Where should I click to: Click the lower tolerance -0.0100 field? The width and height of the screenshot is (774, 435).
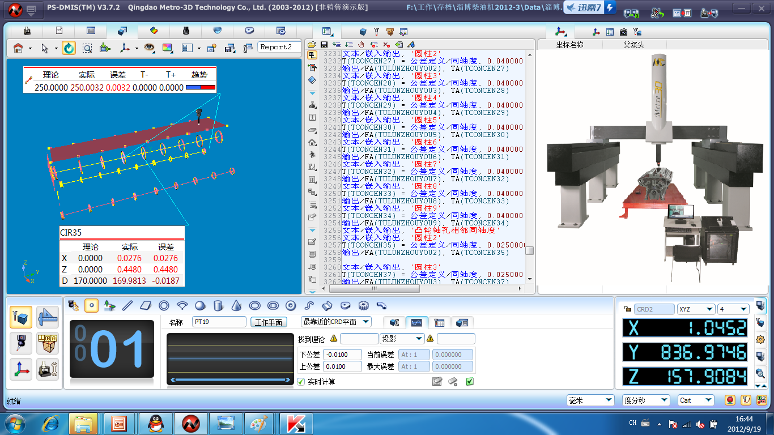342,355
